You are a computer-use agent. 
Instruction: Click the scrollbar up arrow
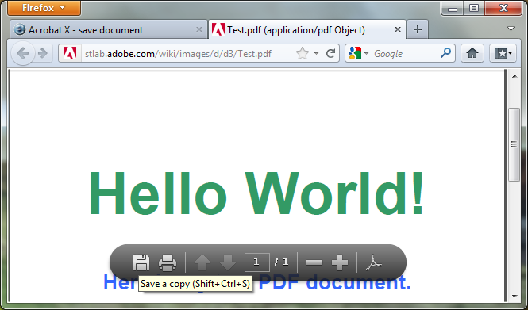[515, 76]
